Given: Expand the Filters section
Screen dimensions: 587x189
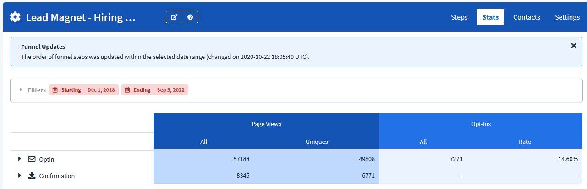Looking at the screenshot, I should [x=21, y=90].
